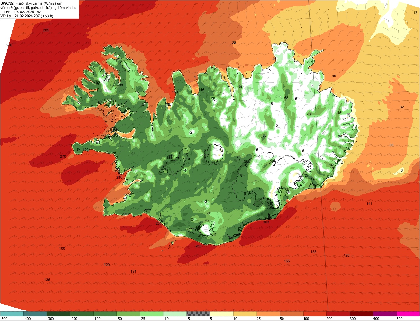
Task: Select the red legend swatch from 200 to 300
Action: pos(338,313)
